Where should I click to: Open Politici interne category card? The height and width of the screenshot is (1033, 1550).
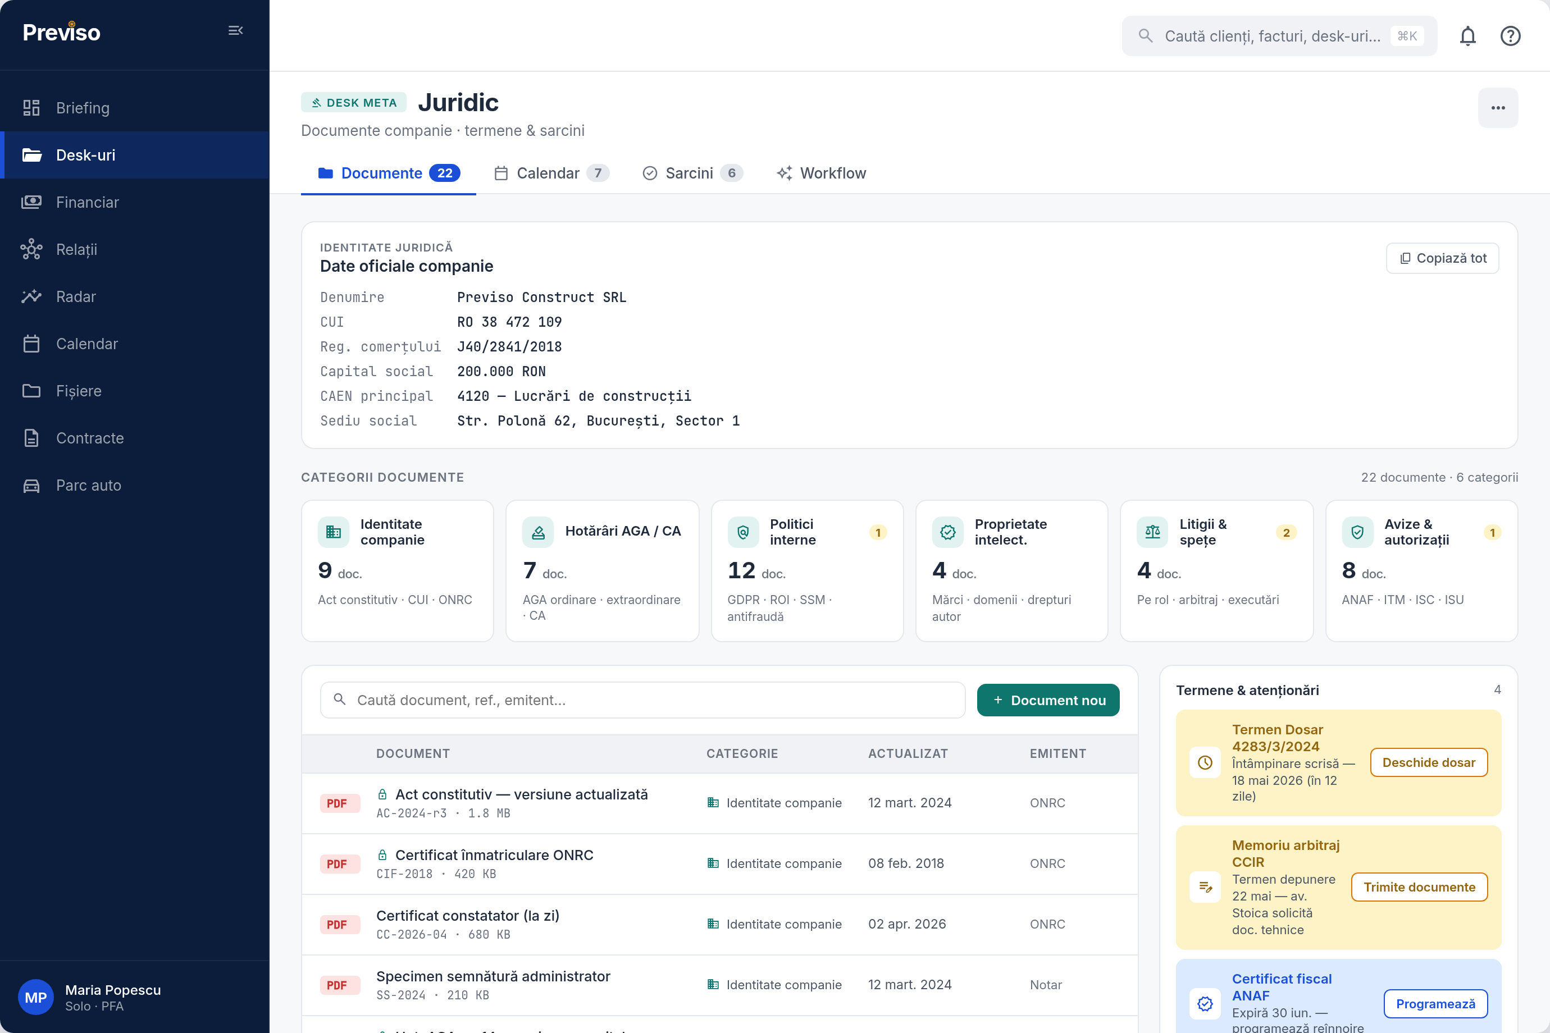coord(806,570)
